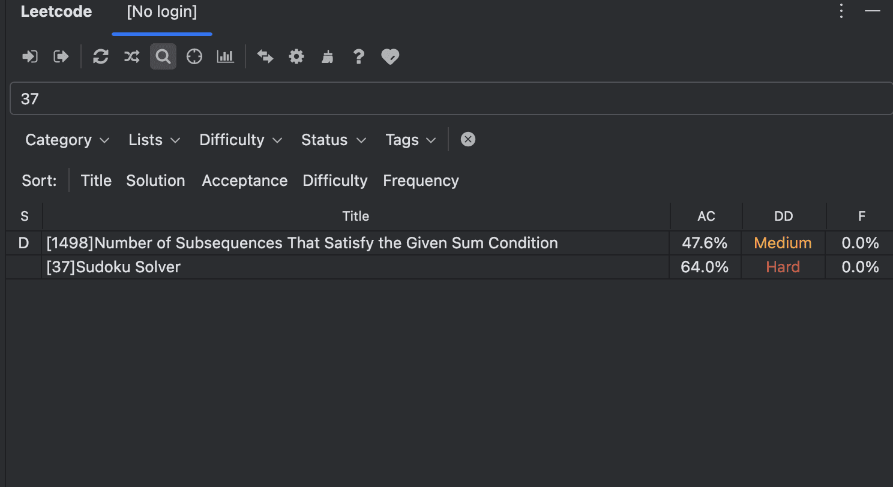Clear filters with the round X button
893x487 pixels.
tap(468, 139)
